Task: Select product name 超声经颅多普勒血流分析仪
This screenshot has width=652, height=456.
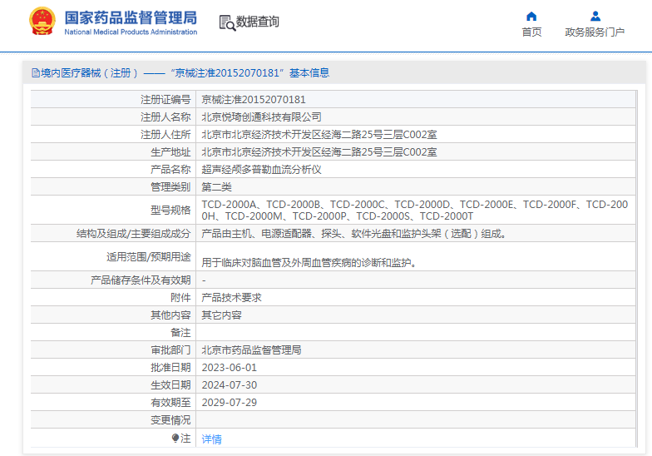Action: pos(261,170)
